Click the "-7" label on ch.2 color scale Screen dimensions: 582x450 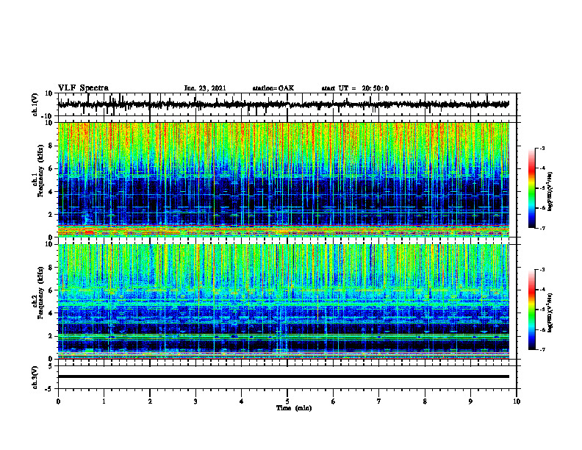(x=542, y=349)
